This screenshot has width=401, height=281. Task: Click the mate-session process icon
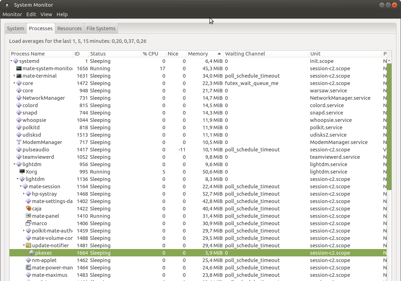25,187
